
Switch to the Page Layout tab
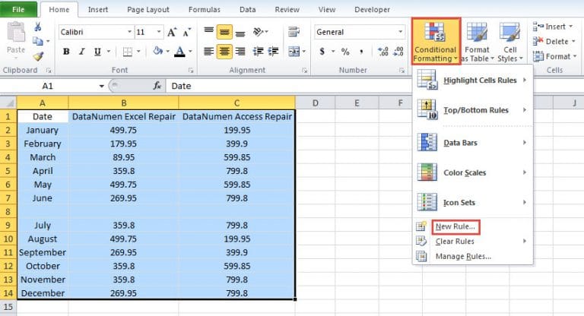148,10
